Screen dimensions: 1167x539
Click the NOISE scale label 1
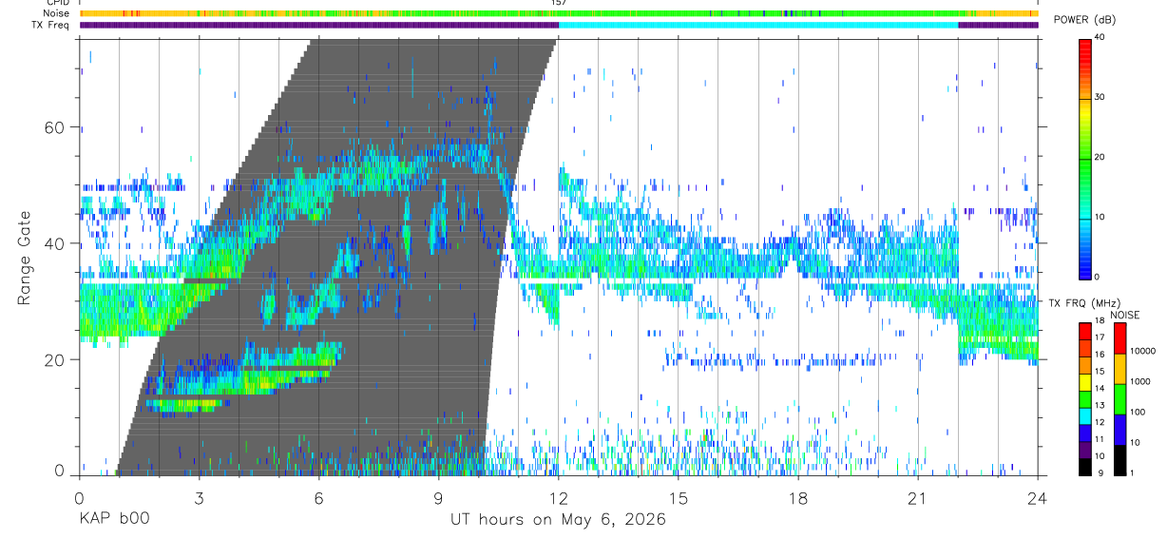click(x=1134, y=473)
